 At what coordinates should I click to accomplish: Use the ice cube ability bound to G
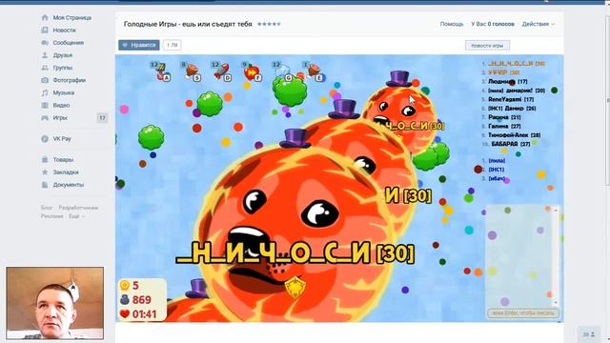[x=282, y=72]
